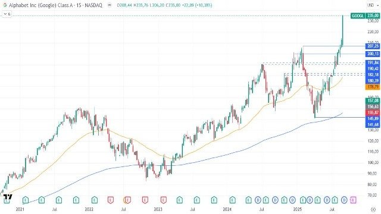Click the green 157,08 price label

pos(373,100)
